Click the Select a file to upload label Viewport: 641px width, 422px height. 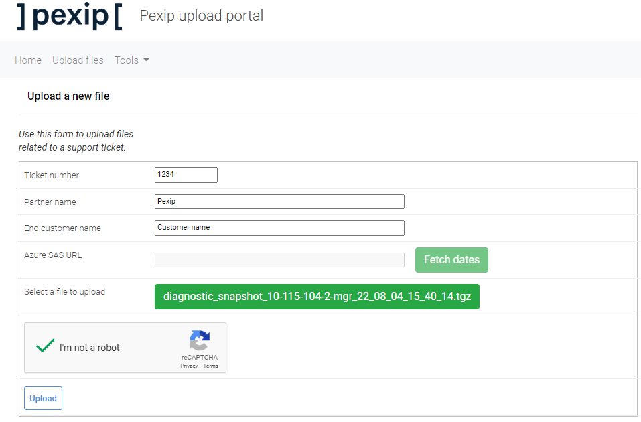point(64,292)
